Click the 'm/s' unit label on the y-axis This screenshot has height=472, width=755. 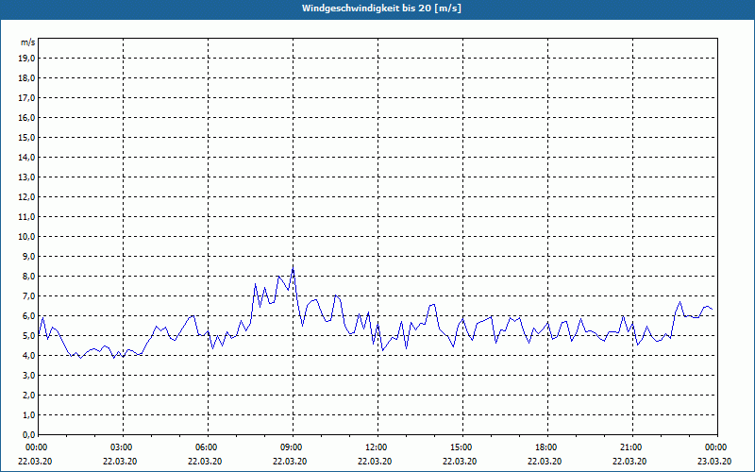click(x=28, y=42)
